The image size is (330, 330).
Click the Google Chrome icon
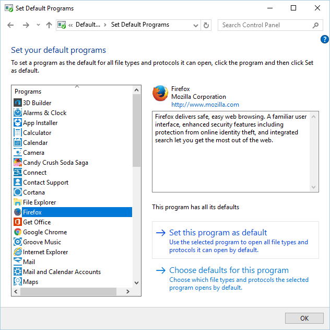click(18, 232)
